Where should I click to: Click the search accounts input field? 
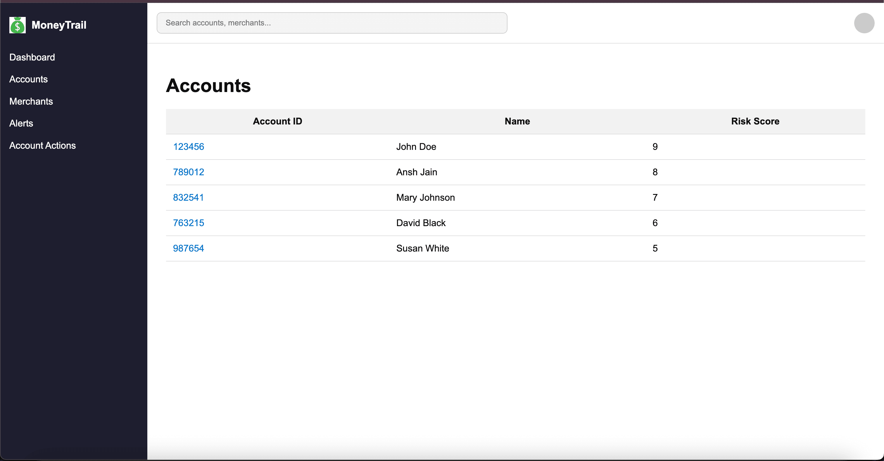pos(331,22)
